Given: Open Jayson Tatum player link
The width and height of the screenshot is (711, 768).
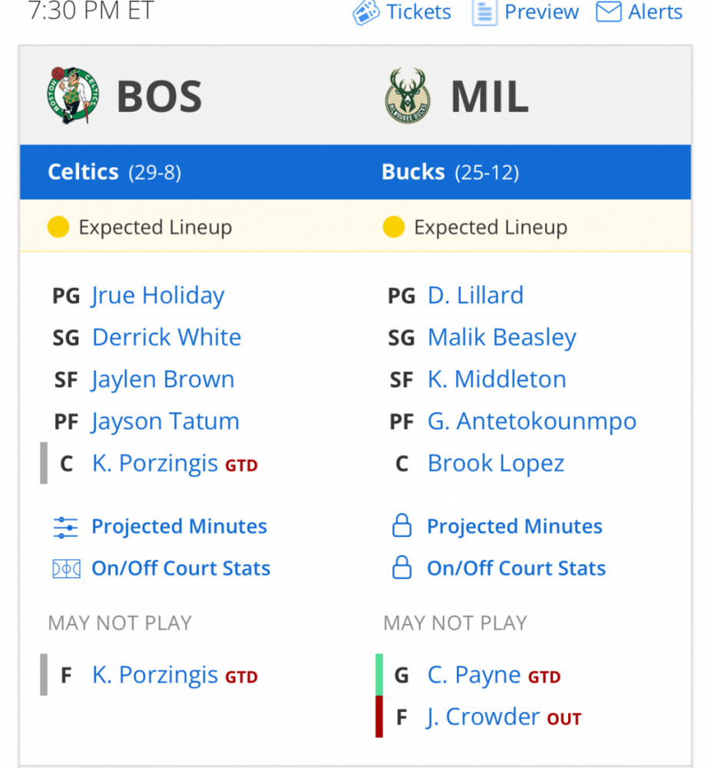Looking at the screenshot, I should click(165, 421).
